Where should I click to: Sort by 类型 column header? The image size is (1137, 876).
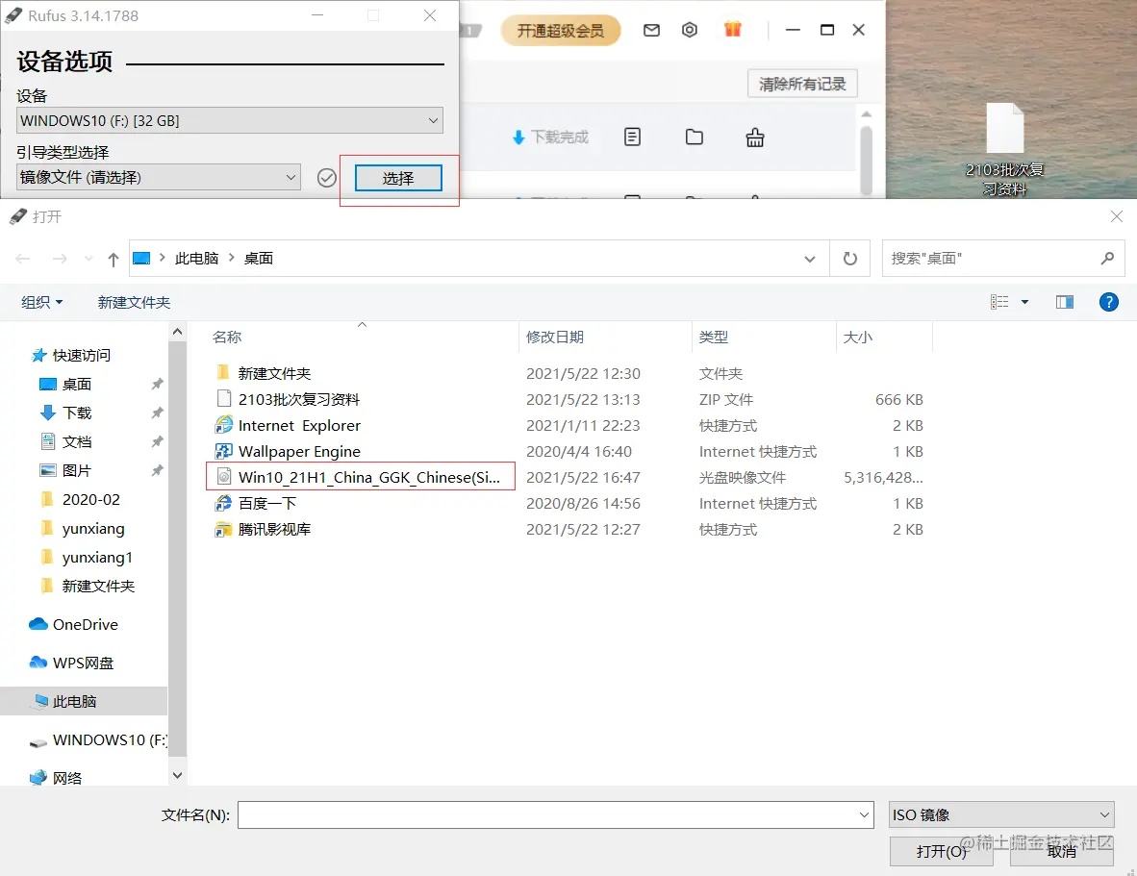click(714, 337)
